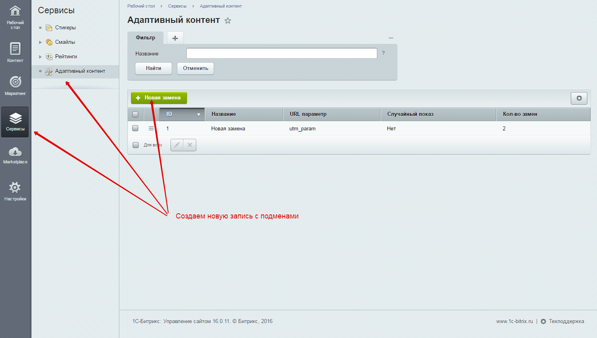This screenshot has width=597, height=338.
Task: Click the filter help question mark
Action: click(383, 53)
